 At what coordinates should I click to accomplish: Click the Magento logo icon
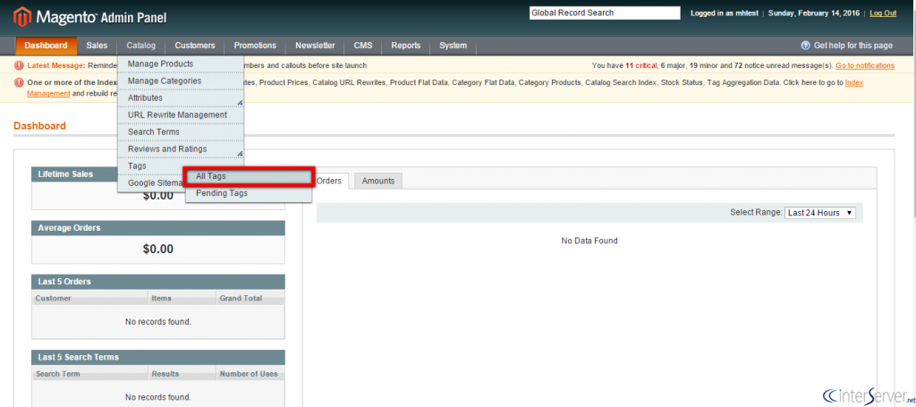tap(22, 17)
